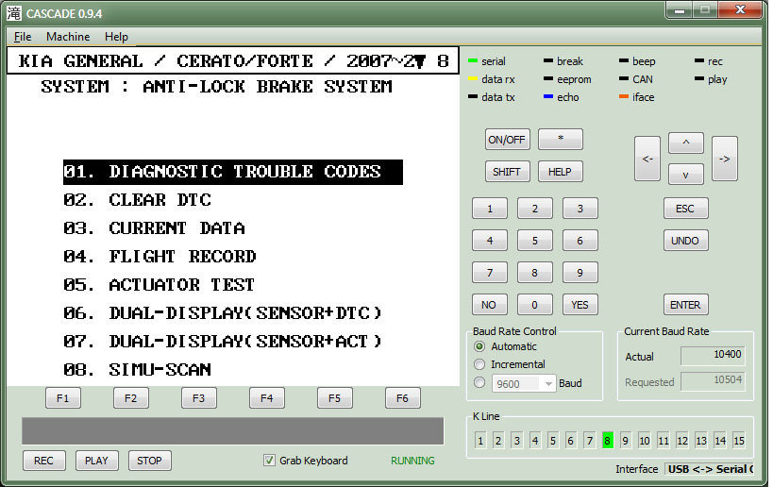Open the Interface USB <-> Serial dropdown

coord(709,469)
